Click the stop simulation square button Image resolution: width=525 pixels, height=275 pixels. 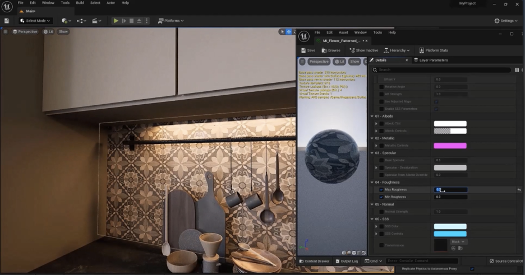(132, 21)
